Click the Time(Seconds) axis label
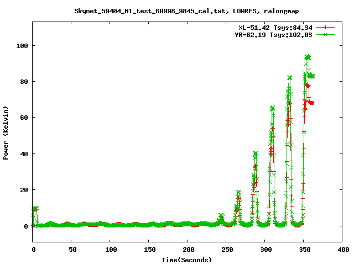Screen dimensions: 354x265 pyautogui.click(x=187, y=260)
